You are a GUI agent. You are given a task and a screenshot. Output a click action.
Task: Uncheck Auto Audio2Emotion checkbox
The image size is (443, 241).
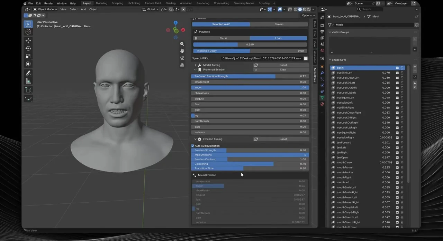[193, 146]
